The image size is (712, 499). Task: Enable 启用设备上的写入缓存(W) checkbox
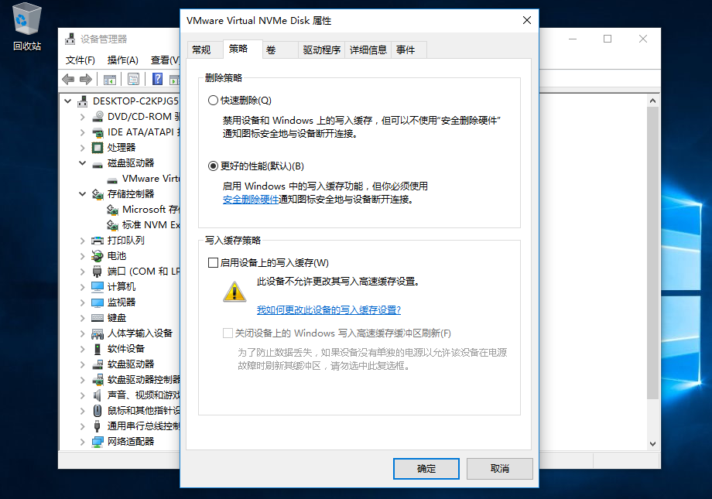[x=213, y=263]
